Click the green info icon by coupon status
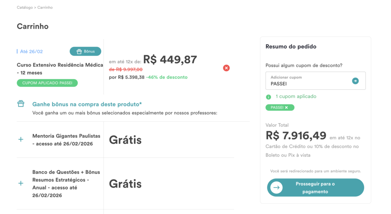Screen dimensions: 391x214 pyautogui.click(x=268, y=97)
